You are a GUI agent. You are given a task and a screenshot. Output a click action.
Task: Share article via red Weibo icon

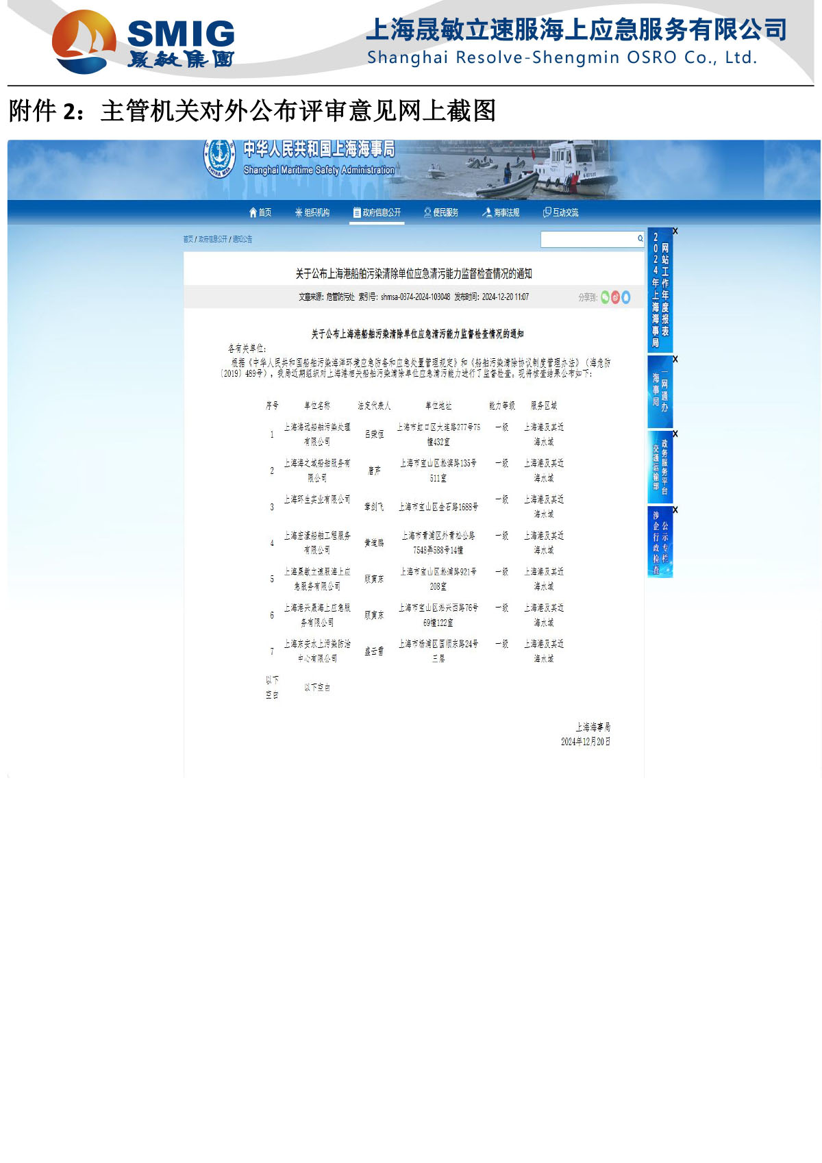coord(615,297)
